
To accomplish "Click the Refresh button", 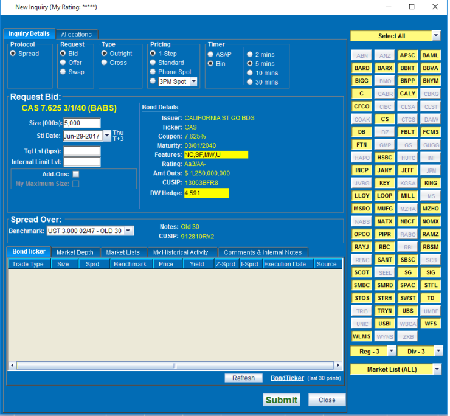I will click(x=243, y=378).
